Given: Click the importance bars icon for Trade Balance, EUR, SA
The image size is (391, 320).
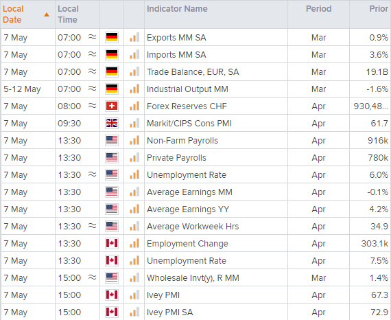Looking at the screenshot, I should coord(134,72).
